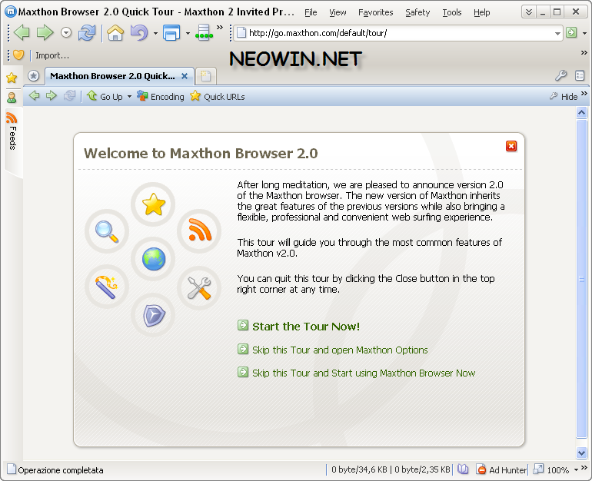Click the circled star tab-list button
592x481 pixels.
coord(34,76)
